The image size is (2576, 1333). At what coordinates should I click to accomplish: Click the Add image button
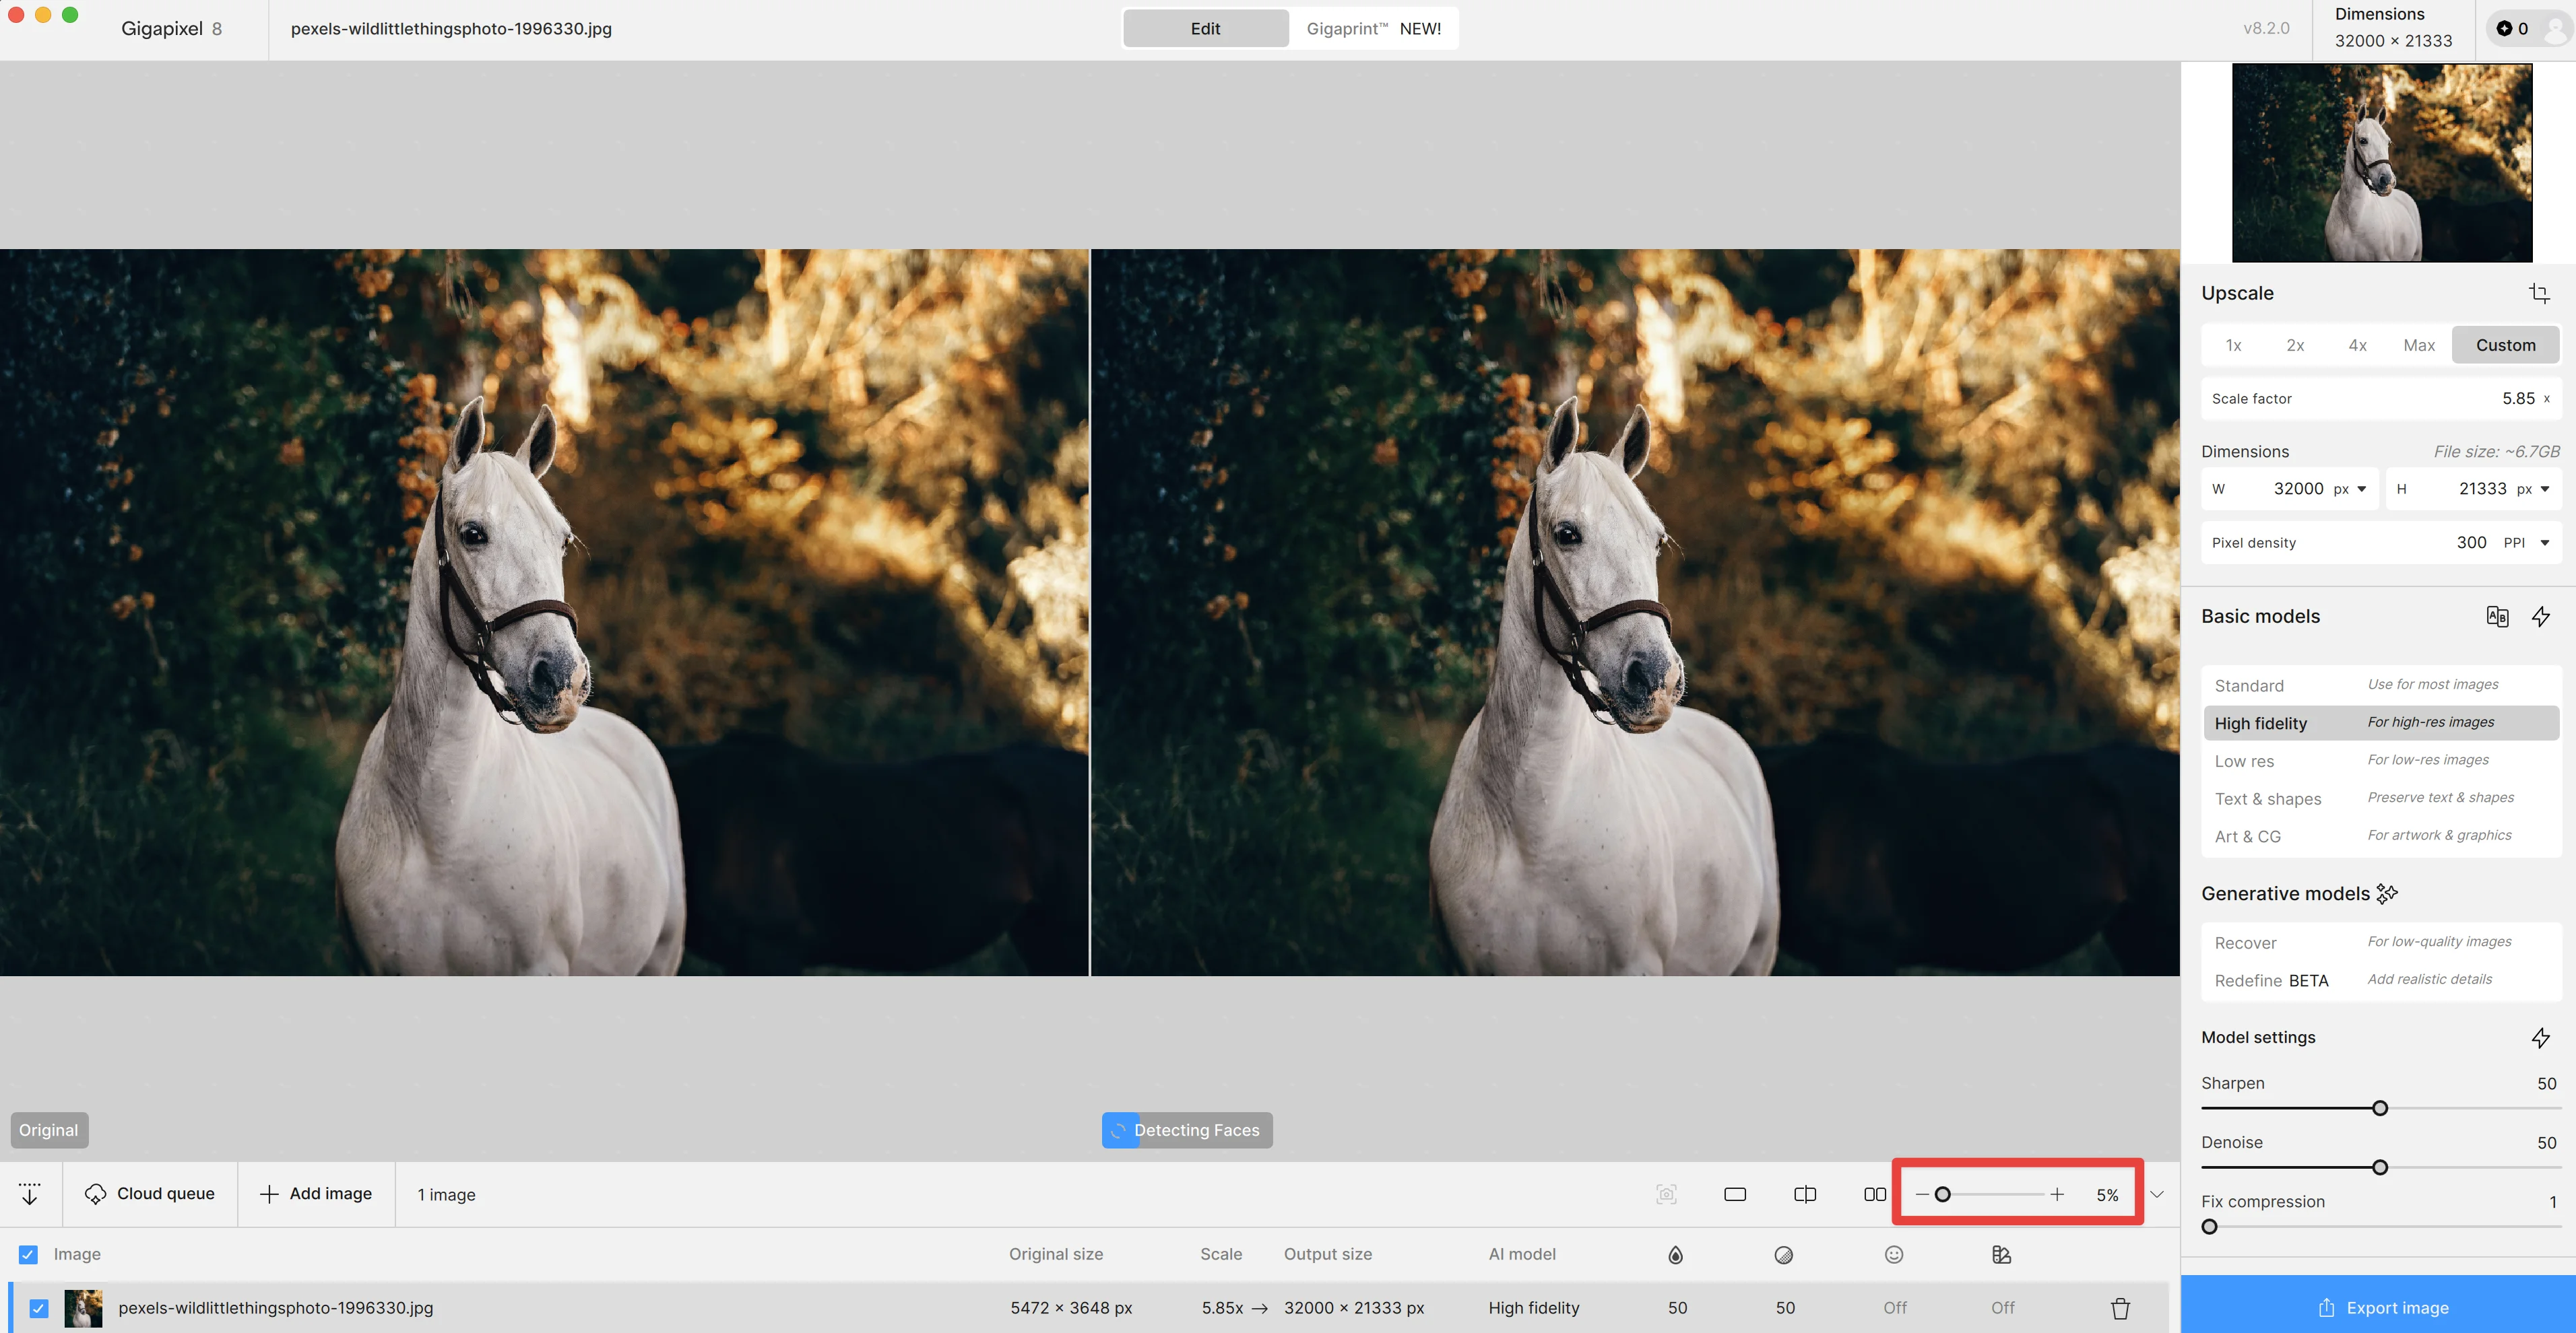coord(316,1194)
